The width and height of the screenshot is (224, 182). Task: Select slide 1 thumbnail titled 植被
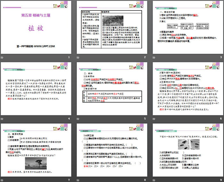point(36,28)
